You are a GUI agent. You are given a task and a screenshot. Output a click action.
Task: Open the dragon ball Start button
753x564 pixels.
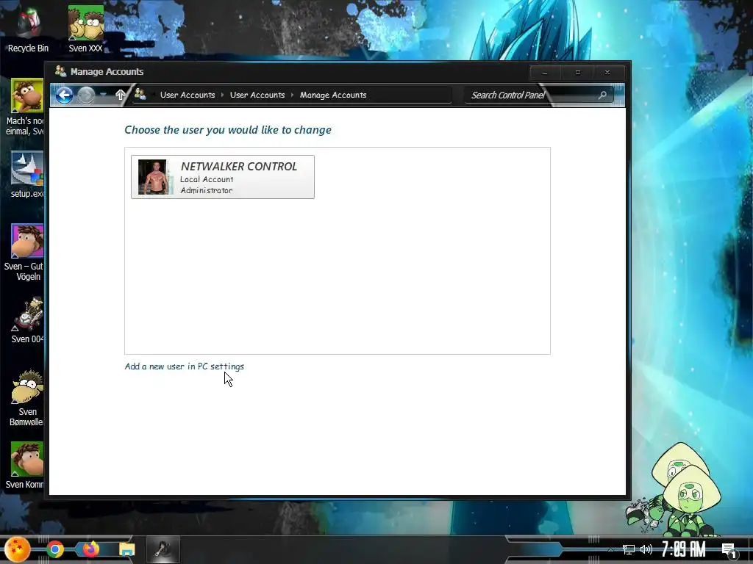(x=18, y=549)
